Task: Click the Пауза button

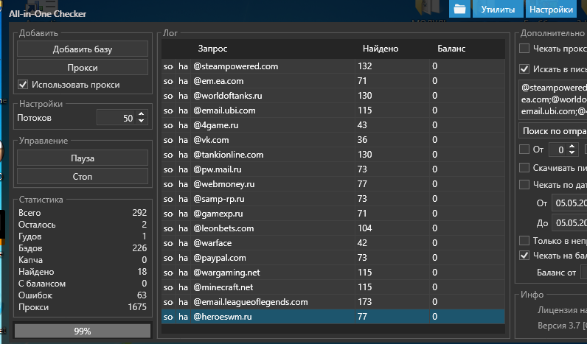Action: 83,158
